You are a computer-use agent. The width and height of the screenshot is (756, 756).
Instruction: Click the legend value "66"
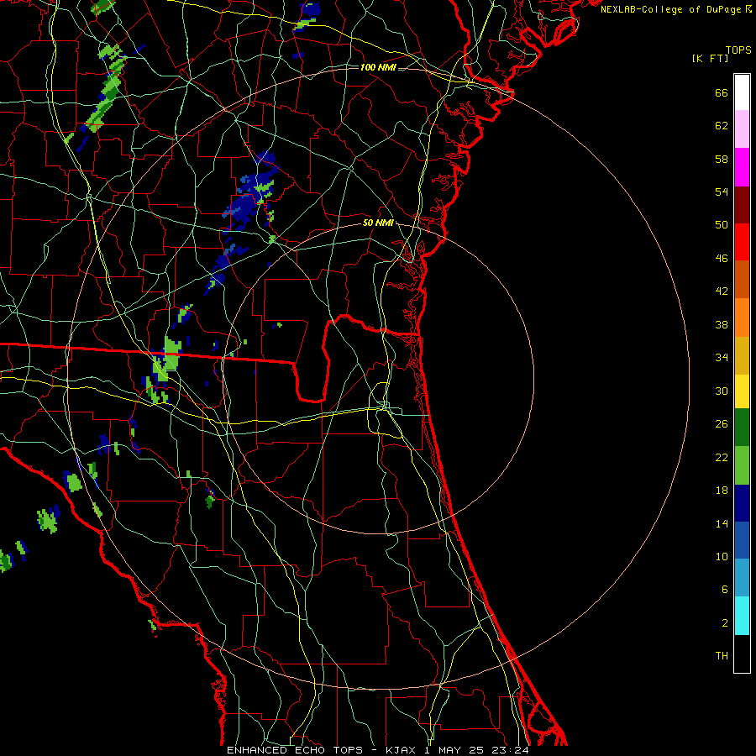click(x=722, y=93)
